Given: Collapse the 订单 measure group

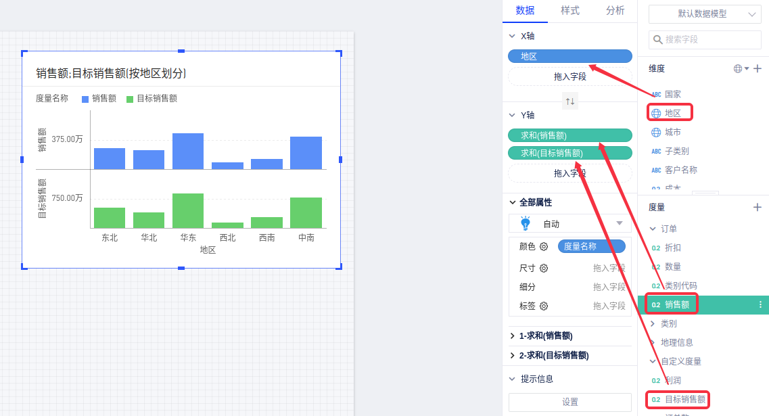Looking at the screenshot, I should coord(653,229).
